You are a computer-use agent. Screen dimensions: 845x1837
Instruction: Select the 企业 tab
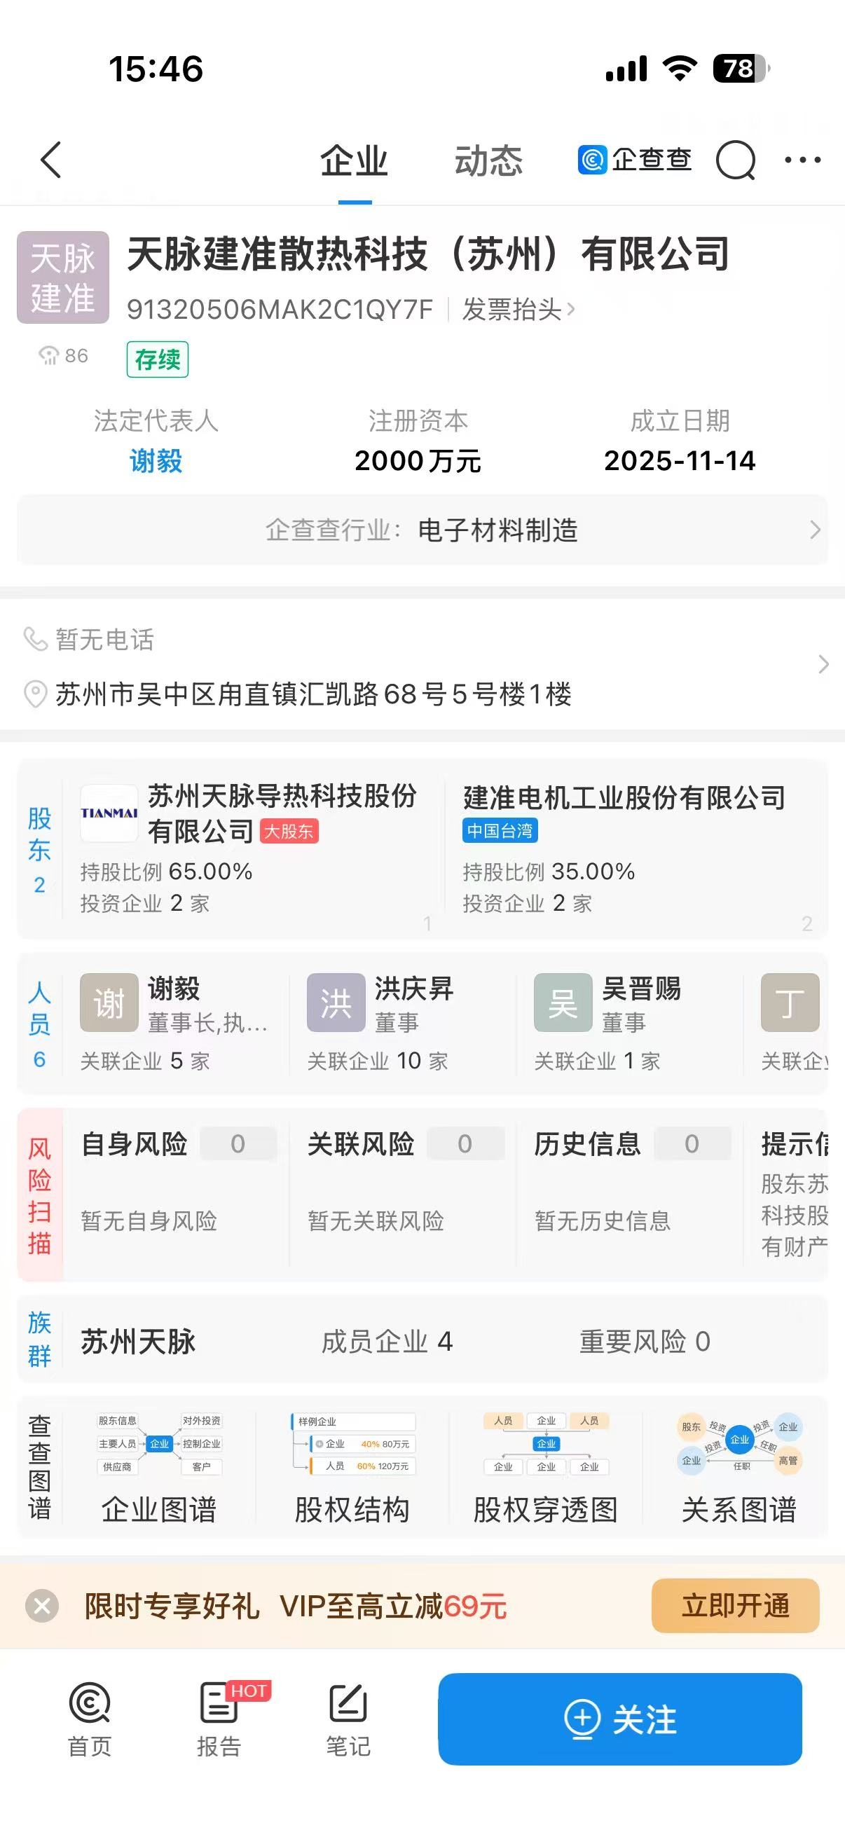(x=354, y=161)
